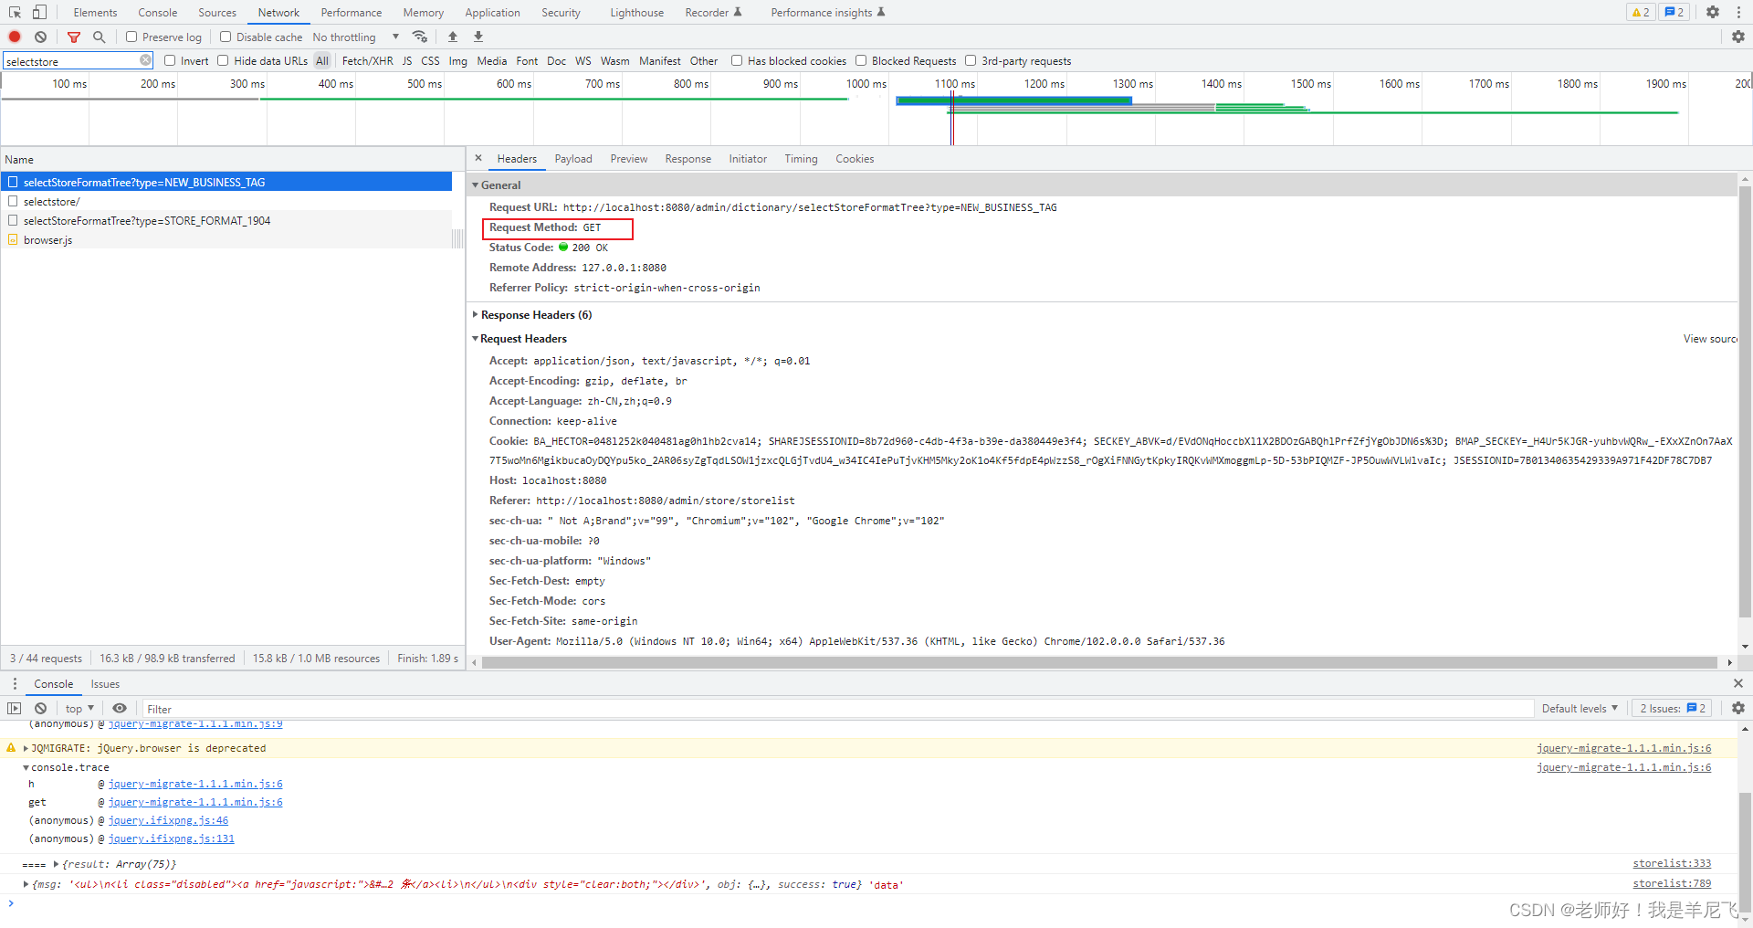
Task: Filter by JS requests
Action: (407, 60)
